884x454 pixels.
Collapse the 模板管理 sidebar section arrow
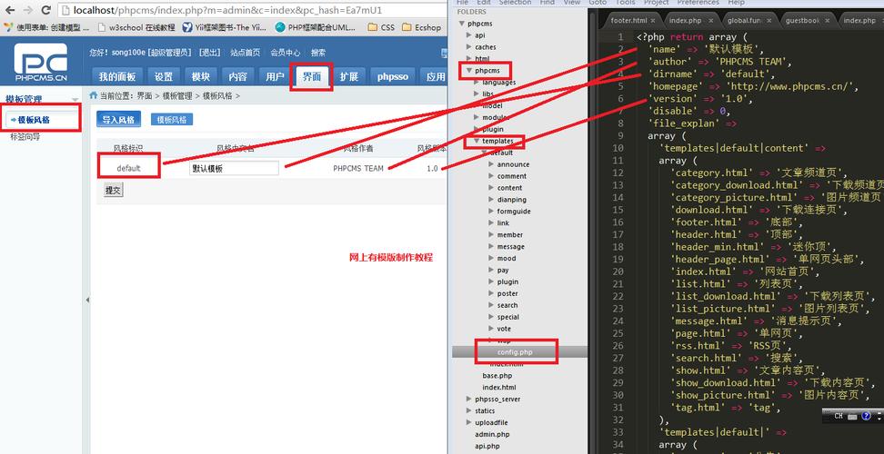pos(75,100)
